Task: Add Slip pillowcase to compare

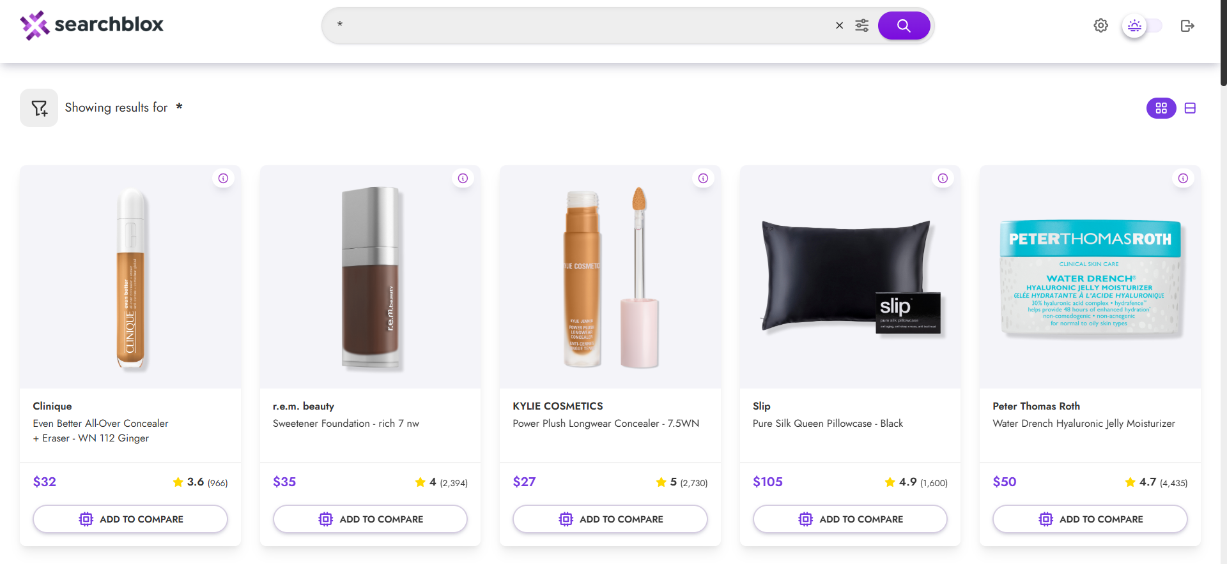Action: click(x=850, y=519)
